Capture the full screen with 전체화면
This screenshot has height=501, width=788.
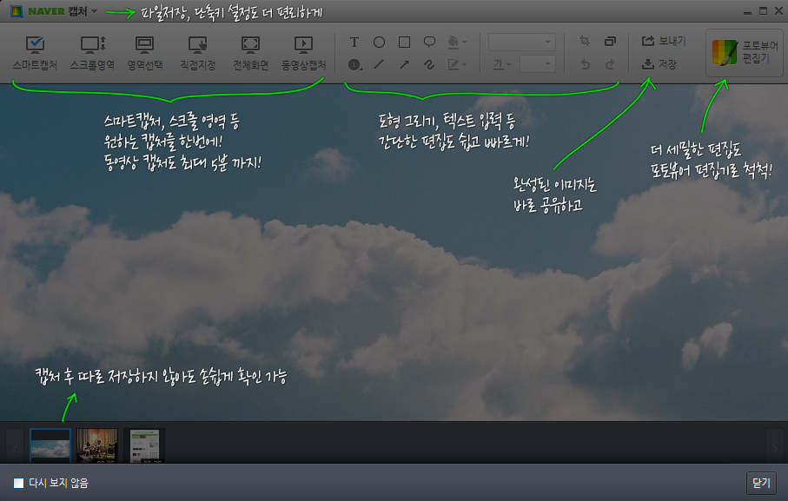tap(249, 50)
